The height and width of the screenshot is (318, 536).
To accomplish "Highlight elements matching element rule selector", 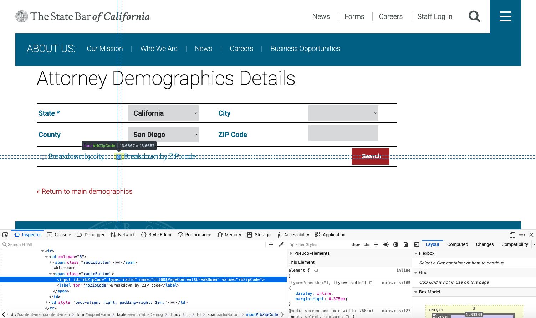I will (x=316, y=271).
